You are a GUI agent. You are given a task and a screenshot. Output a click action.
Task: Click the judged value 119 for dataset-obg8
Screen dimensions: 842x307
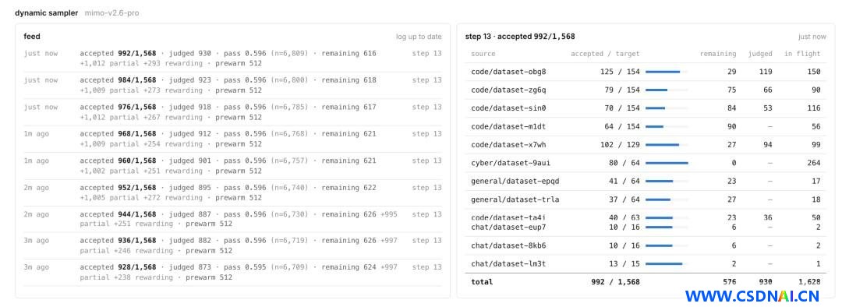[x=766, y=72]
